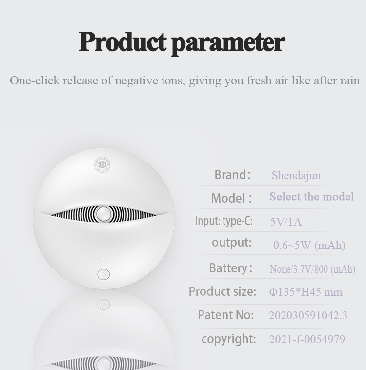Click patent number 202030591042.3

(308, 315)
